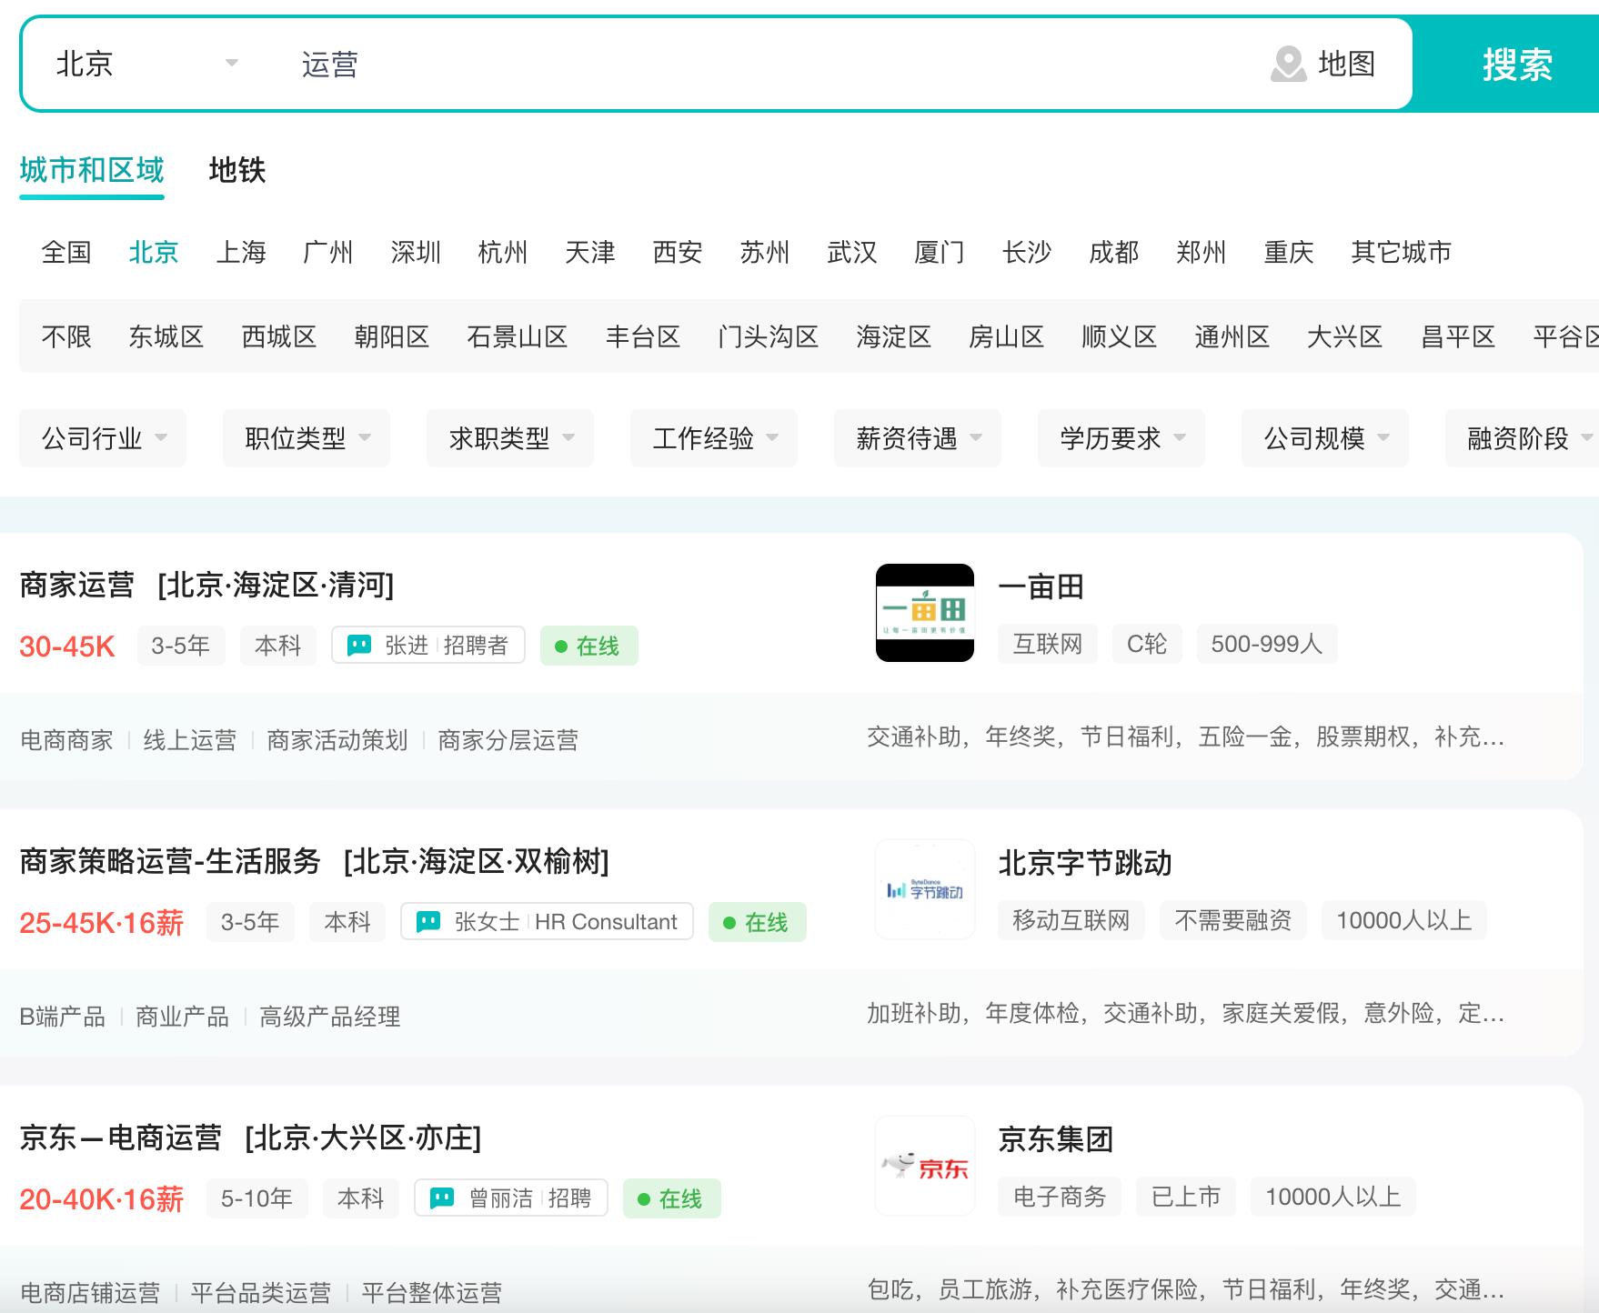Filter by 通州区 district
Screen dimensions: 1599x1313
click(x=1232, y=337)
